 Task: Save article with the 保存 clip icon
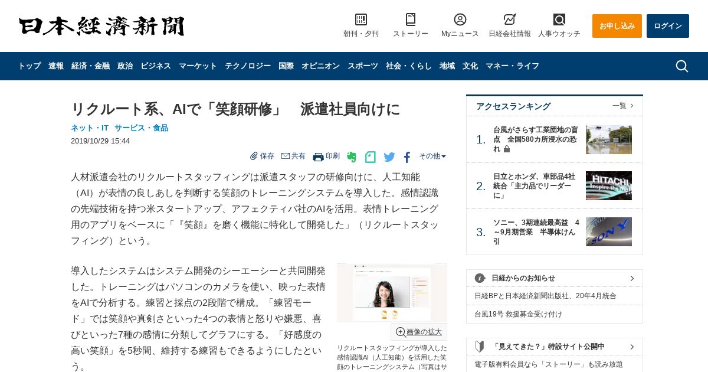[x=254, y=156]
